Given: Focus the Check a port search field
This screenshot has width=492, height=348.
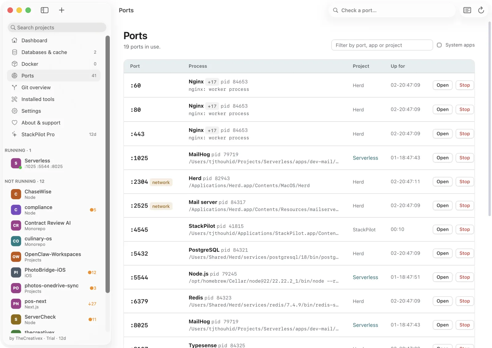Looking at the screenshot, I should [392, 10].
